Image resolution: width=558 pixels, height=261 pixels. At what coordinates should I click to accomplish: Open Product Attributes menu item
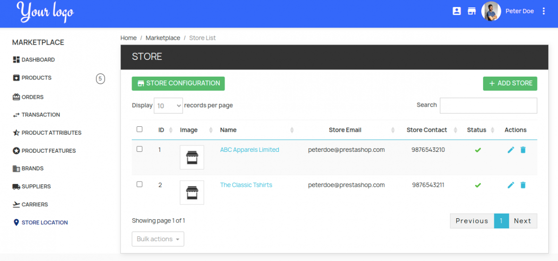coord(47,133)
